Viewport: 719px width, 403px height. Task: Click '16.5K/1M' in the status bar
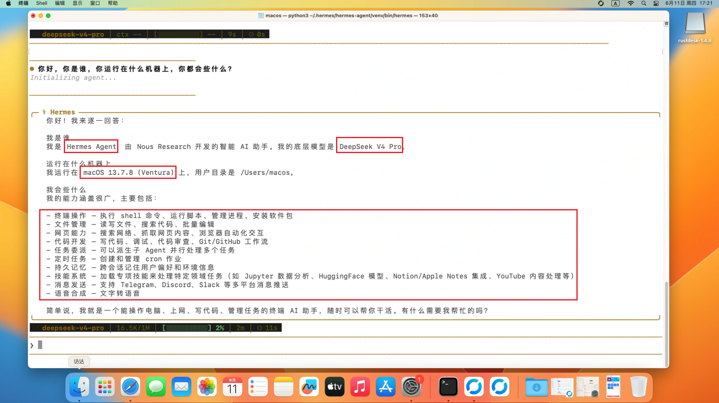[x=133, y=328]
